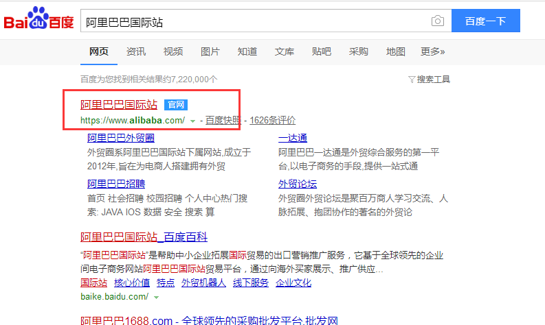Image resolution: width=545 pixels, height=325 pixels.
Task: Click the baike snippet text 是帮助中小企业拓展
Action: click(x=189, y=256)
